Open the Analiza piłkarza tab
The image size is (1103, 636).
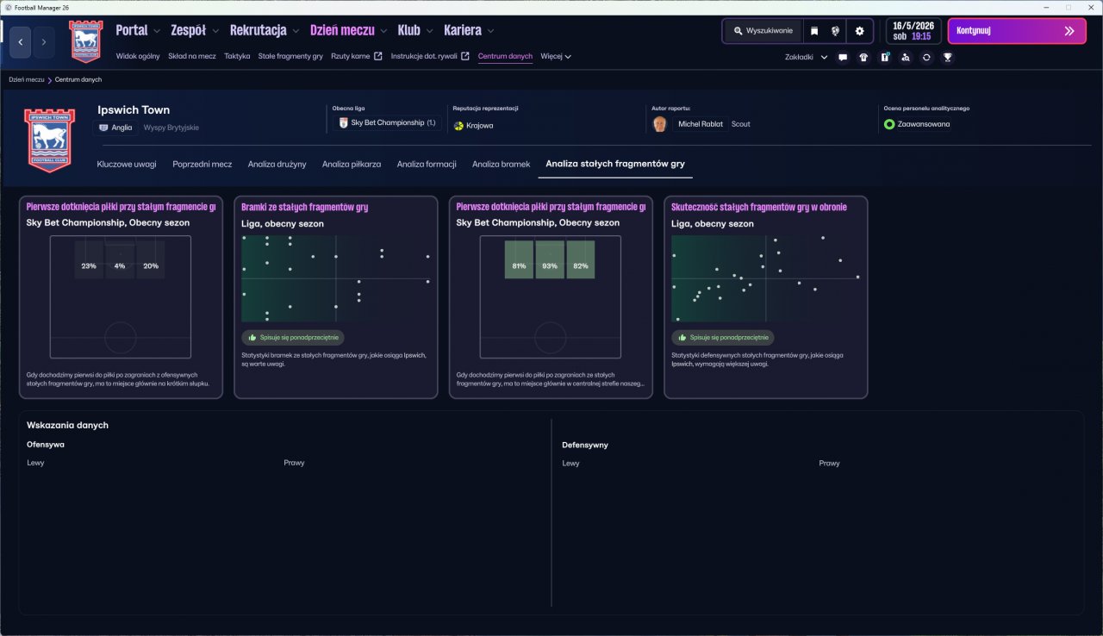[352, 164]
